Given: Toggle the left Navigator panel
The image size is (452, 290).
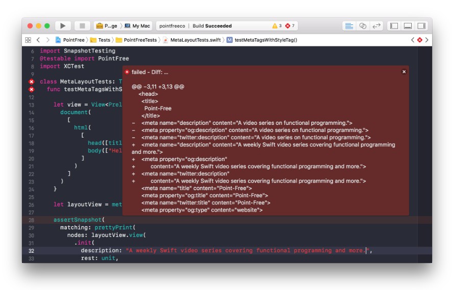Looking at the screenshot, I should [394, 25].
